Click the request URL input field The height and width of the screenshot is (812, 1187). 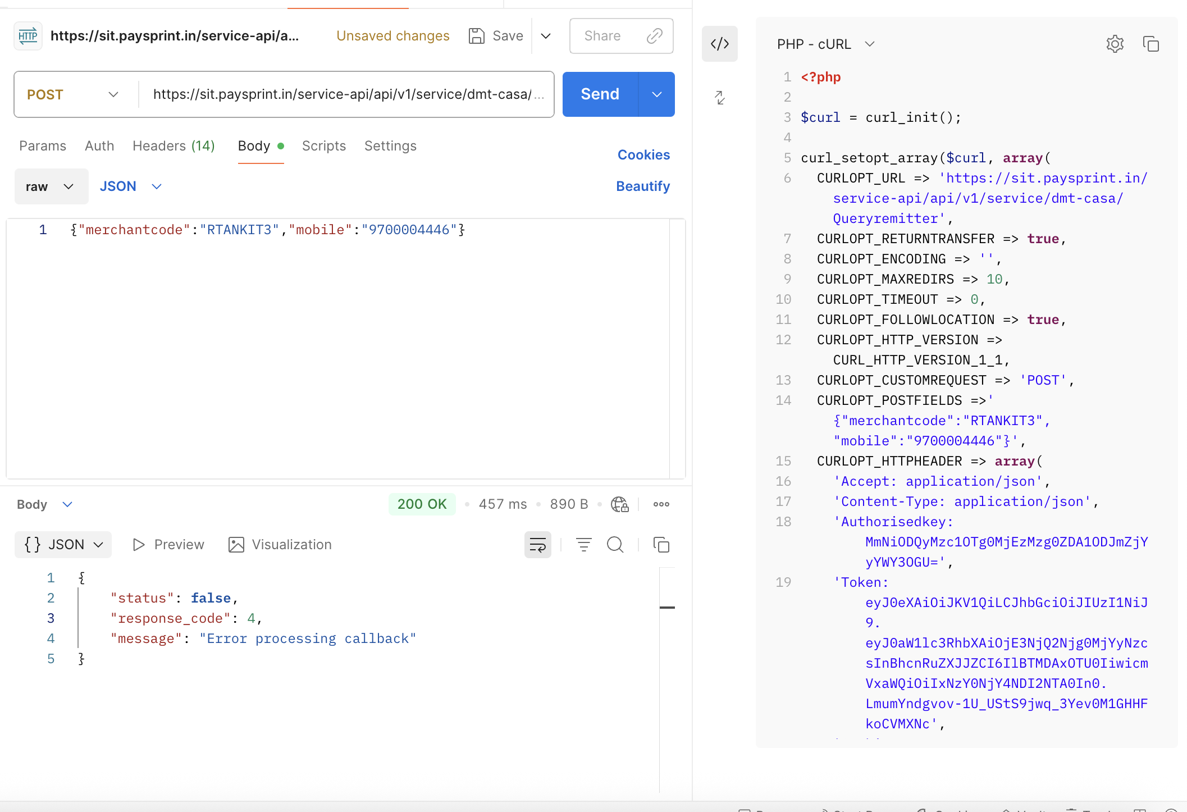pyautogui.click(x=343, y=94)
